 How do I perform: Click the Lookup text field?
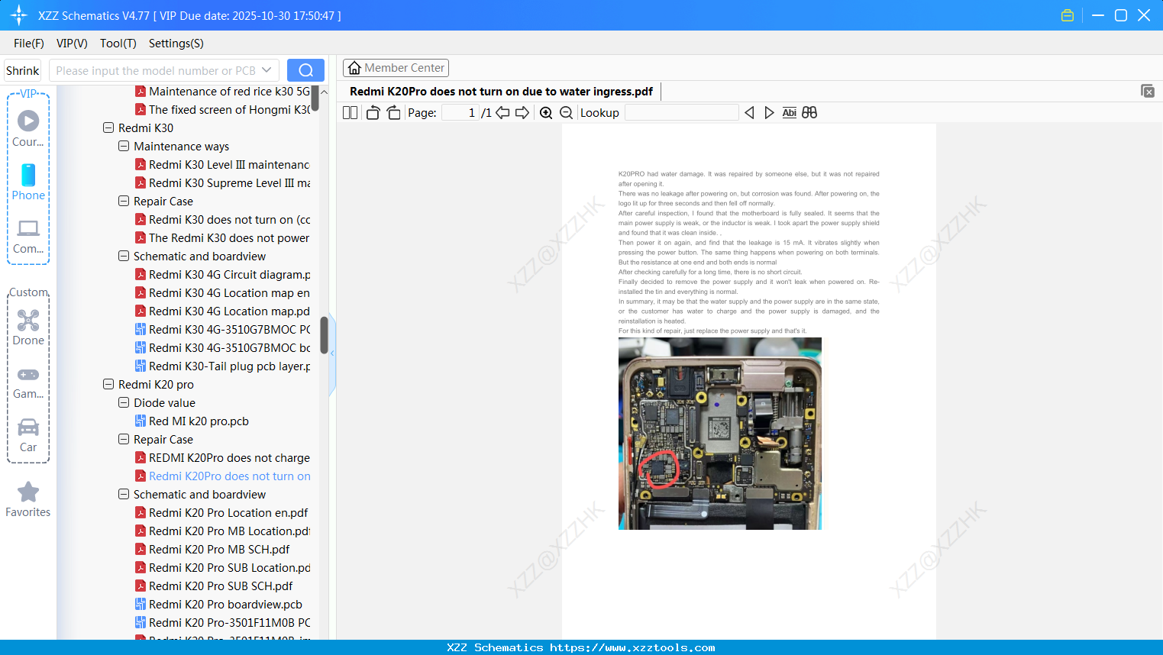tap(682, 113)
